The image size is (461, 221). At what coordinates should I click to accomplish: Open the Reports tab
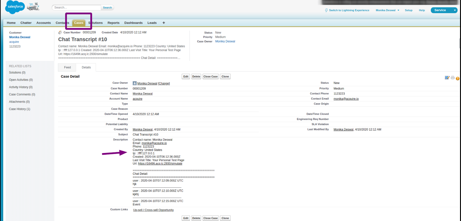(114, 23)
